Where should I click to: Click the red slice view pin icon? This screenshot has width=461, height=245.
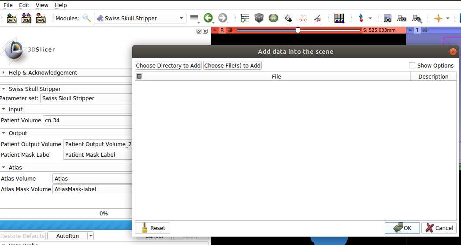tap(215, 30)
